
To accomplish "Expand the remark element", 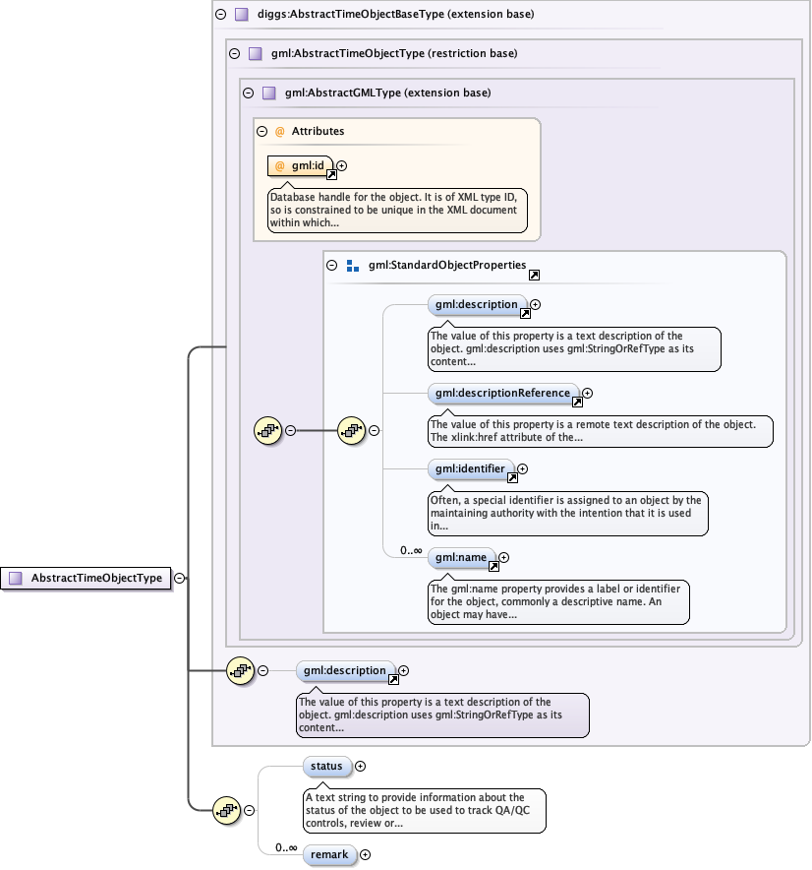I will tap(366, 854).
